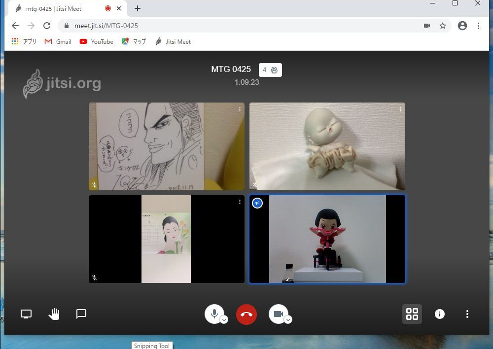Expand microphone audio device options
Screen dimensions: 493x349
pos(224,320)
